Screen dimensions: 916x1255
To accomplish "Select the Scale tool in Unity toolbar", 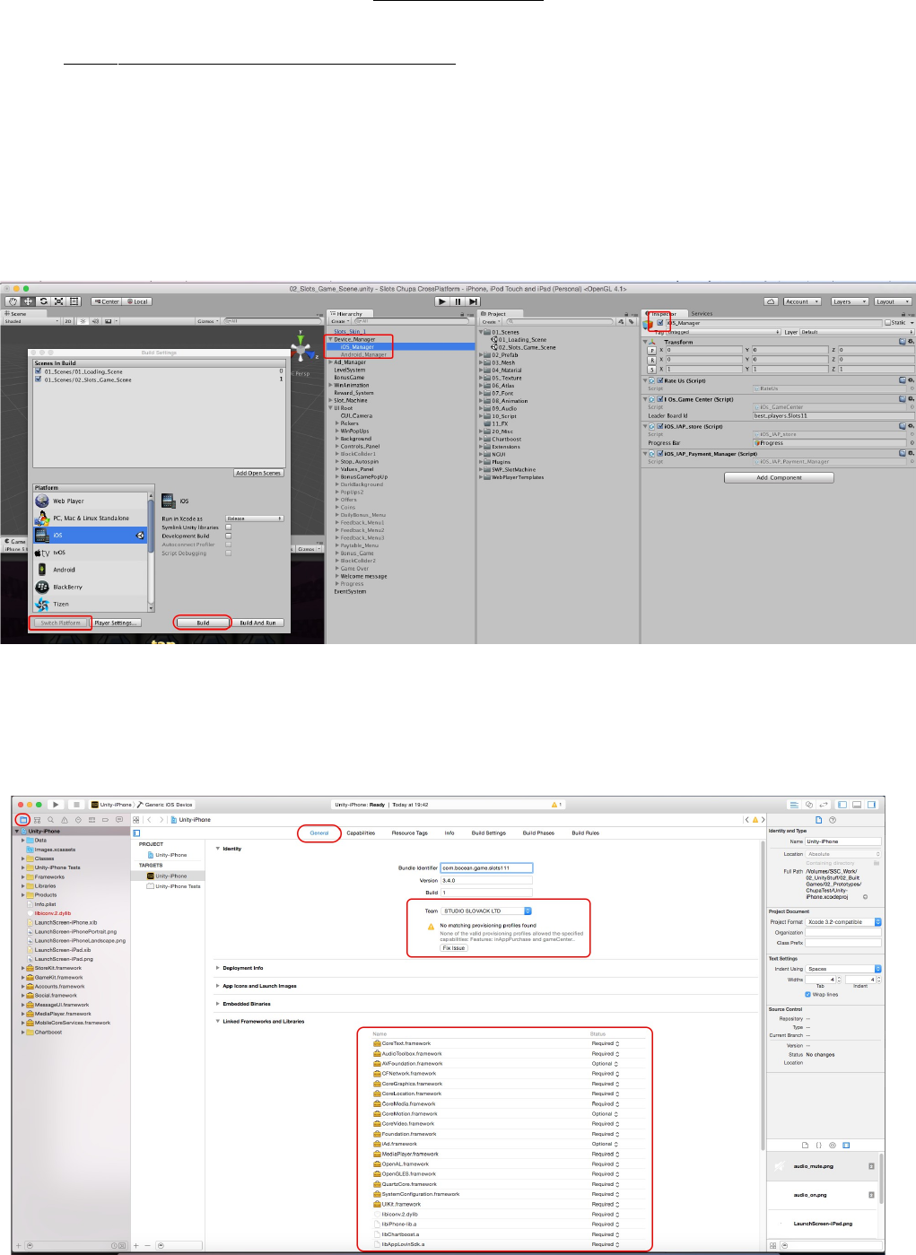I will click(58, 301).
